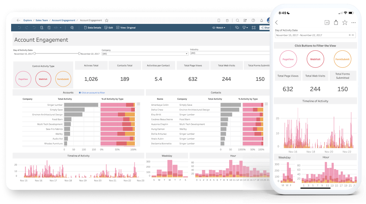Go to the Sales Team breadcrumb

(x=41, y=21)
